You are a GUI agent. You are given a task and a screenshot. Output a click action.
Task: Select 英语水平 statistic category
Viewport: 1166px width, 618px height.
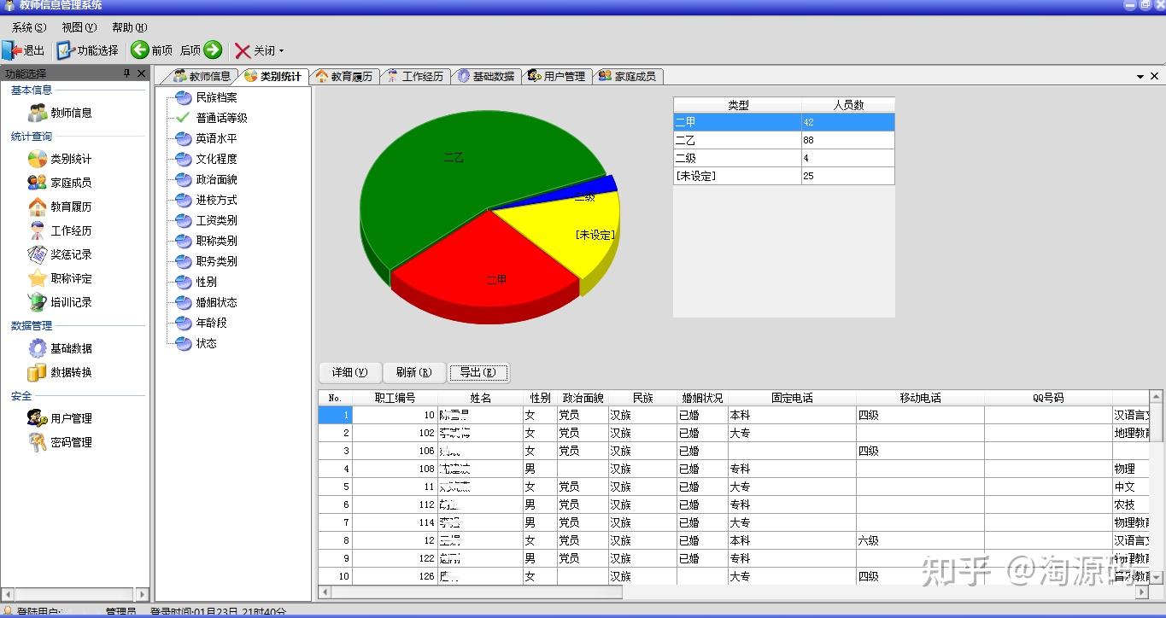pyautogui.click(x=216, y=138)
